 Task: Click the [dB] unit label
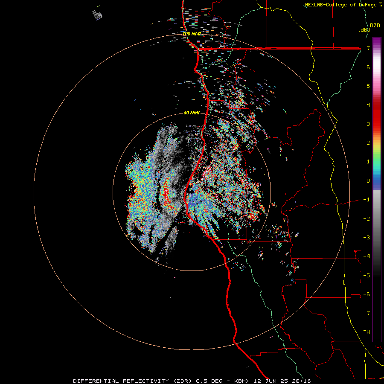pos(364,29)
